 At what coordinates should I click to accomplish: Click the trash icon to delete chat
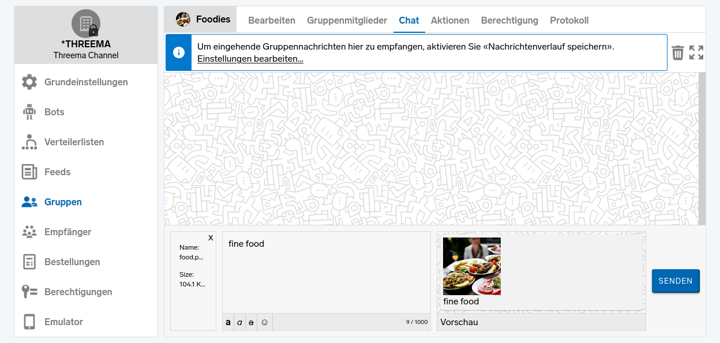tap(678, 52)
